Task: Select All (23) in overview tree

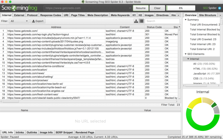Action: tap(204, 64)
